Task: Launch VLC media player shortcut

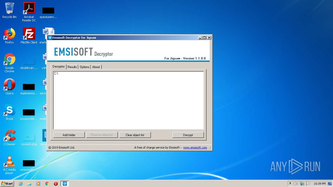Action: coord(9,165)
